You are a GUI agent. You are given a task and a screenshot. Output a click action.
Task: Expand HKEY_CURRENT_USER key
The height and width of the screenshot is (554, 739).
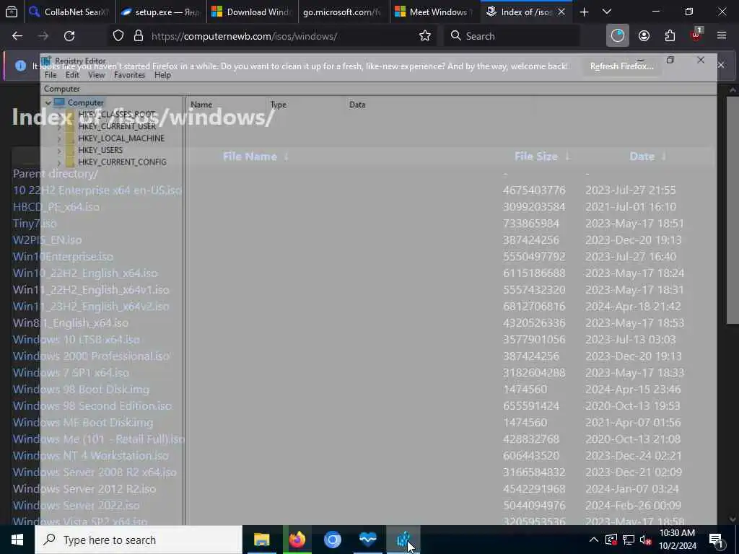click(x=59, y=126)
